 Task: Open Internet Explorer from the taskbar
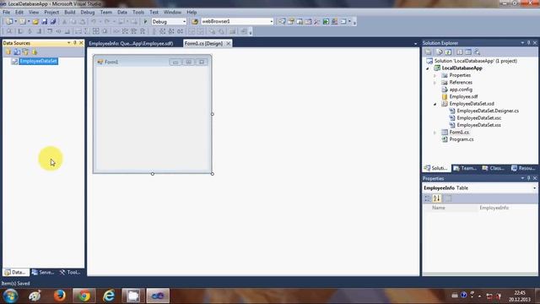(x=109, y=296)
